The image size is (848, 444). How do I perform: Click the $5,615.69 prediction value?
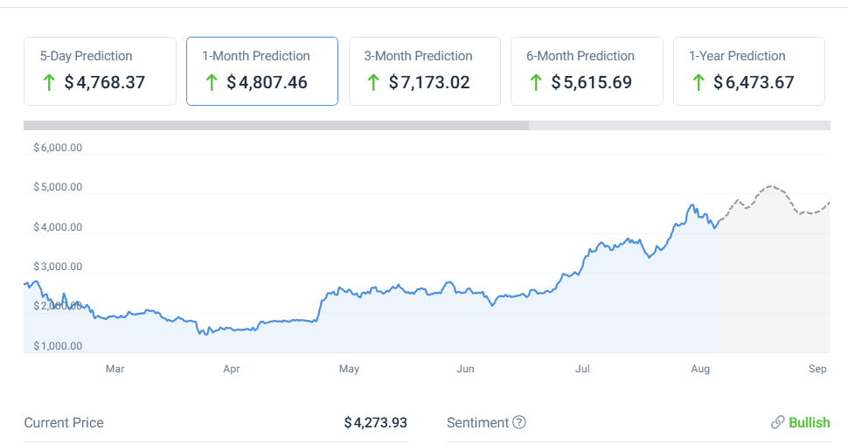click(592, 82)
